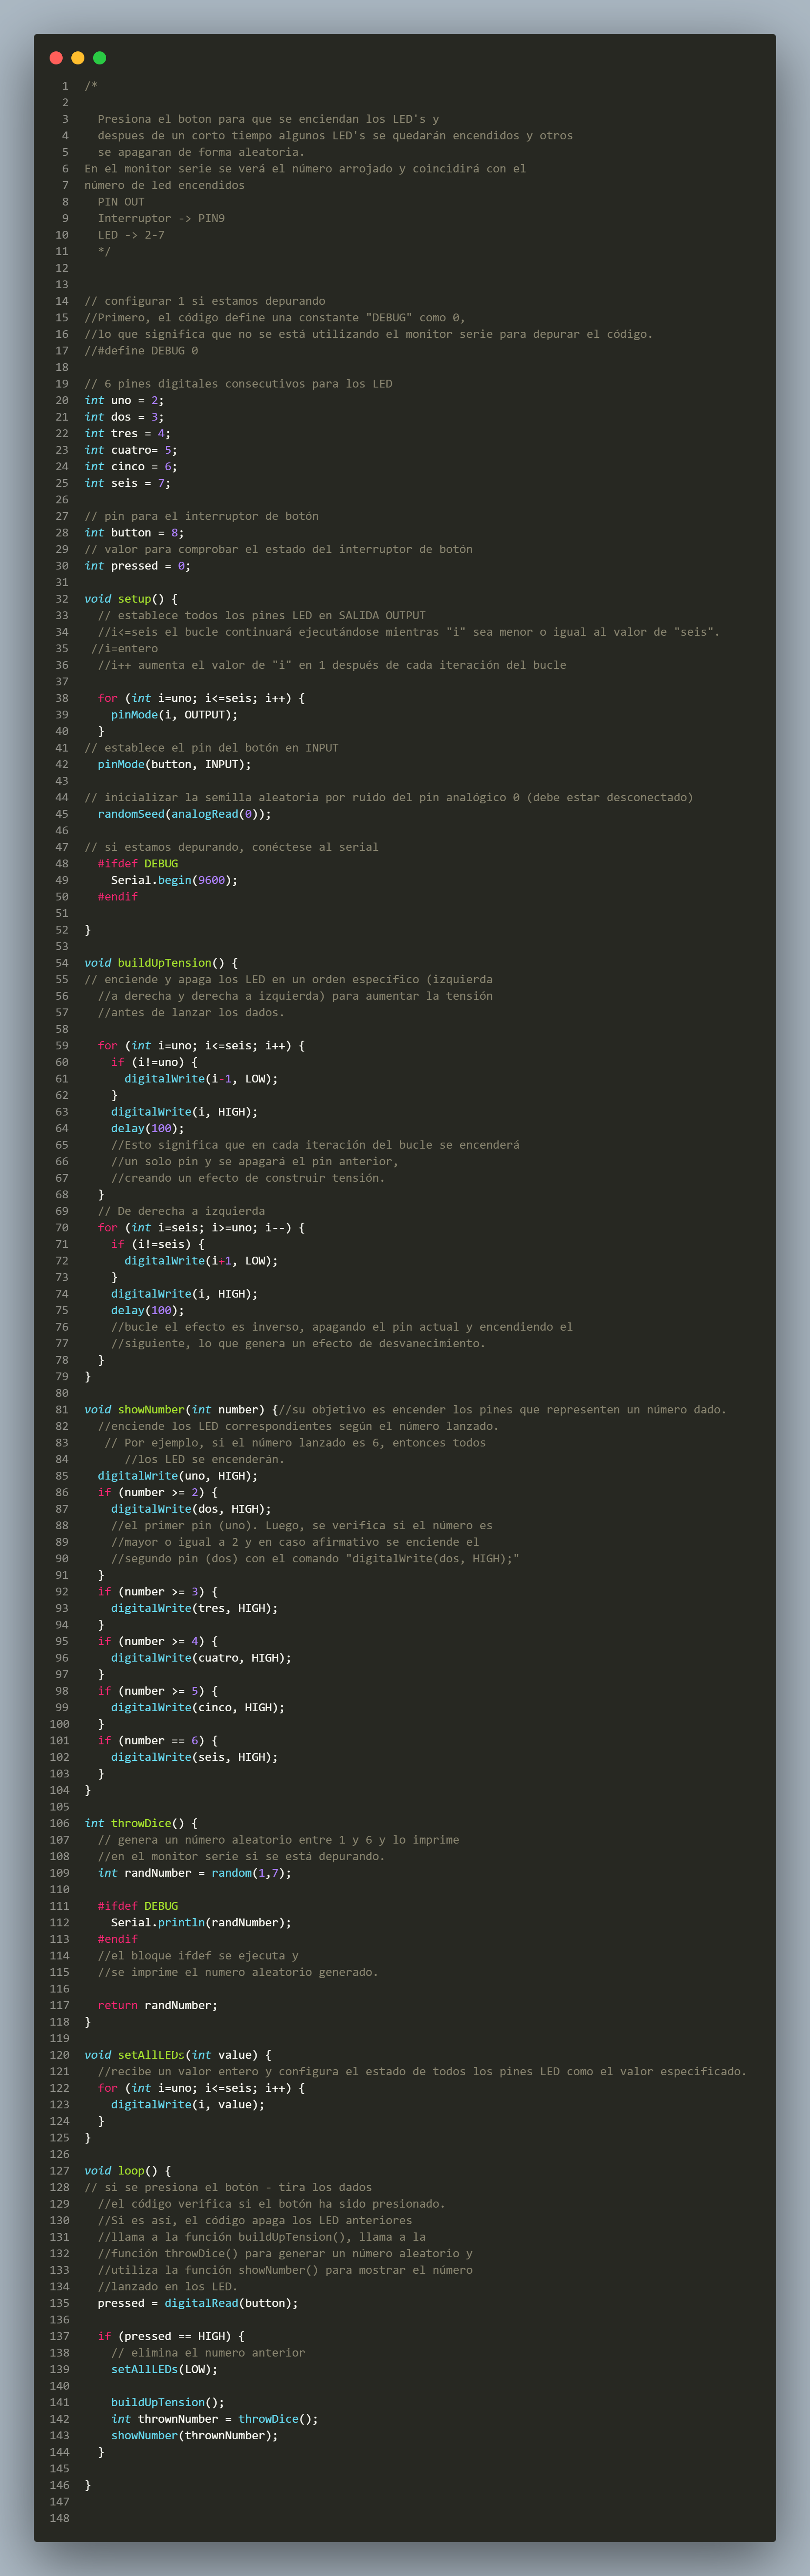Click the "void buildUpTension() {" function header
The image size is (810, 2576).
pyautogui.click(x=161, y=963)
